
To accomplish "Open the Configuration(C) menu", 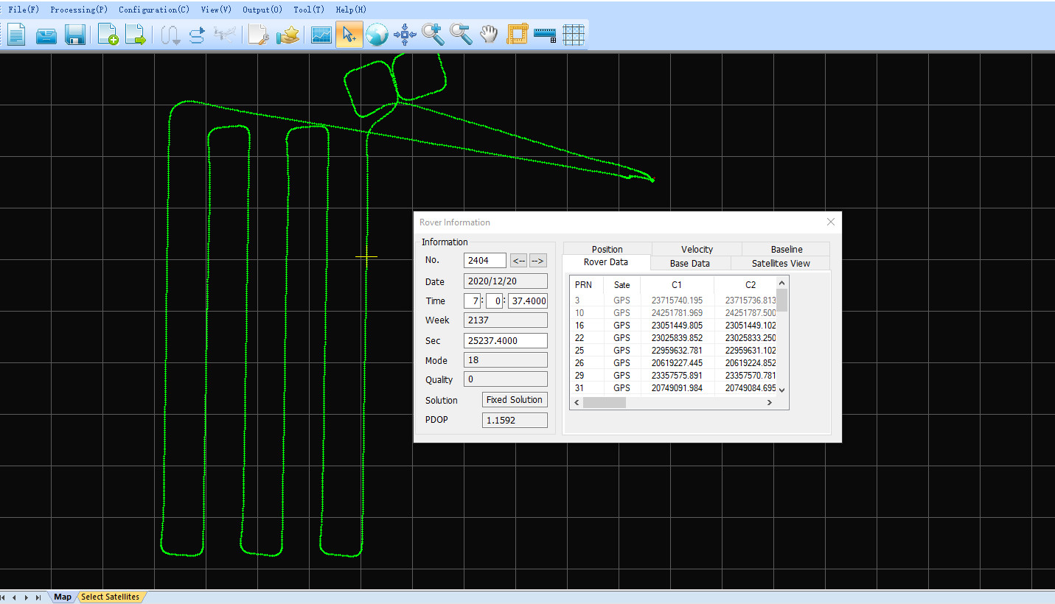I will [153, 10].
